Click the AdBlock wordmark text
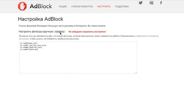The image size is (184, 104). pyautogui.click(x=41, y=6)
